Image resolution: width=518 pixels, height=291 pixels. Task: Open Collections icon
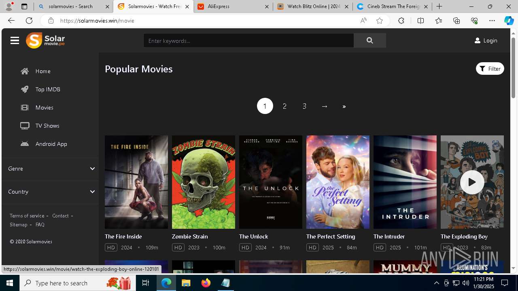tap(456, 21)
